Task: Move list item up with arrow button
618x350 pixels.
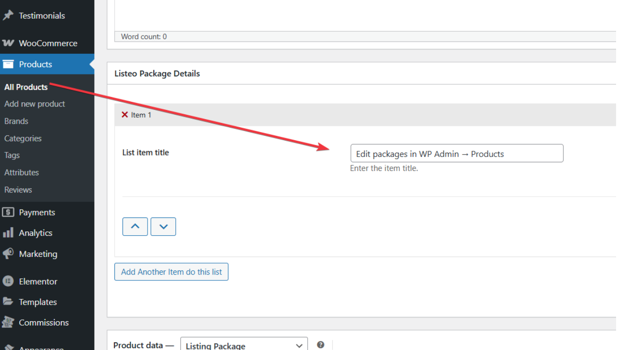Action: [135, 227]
